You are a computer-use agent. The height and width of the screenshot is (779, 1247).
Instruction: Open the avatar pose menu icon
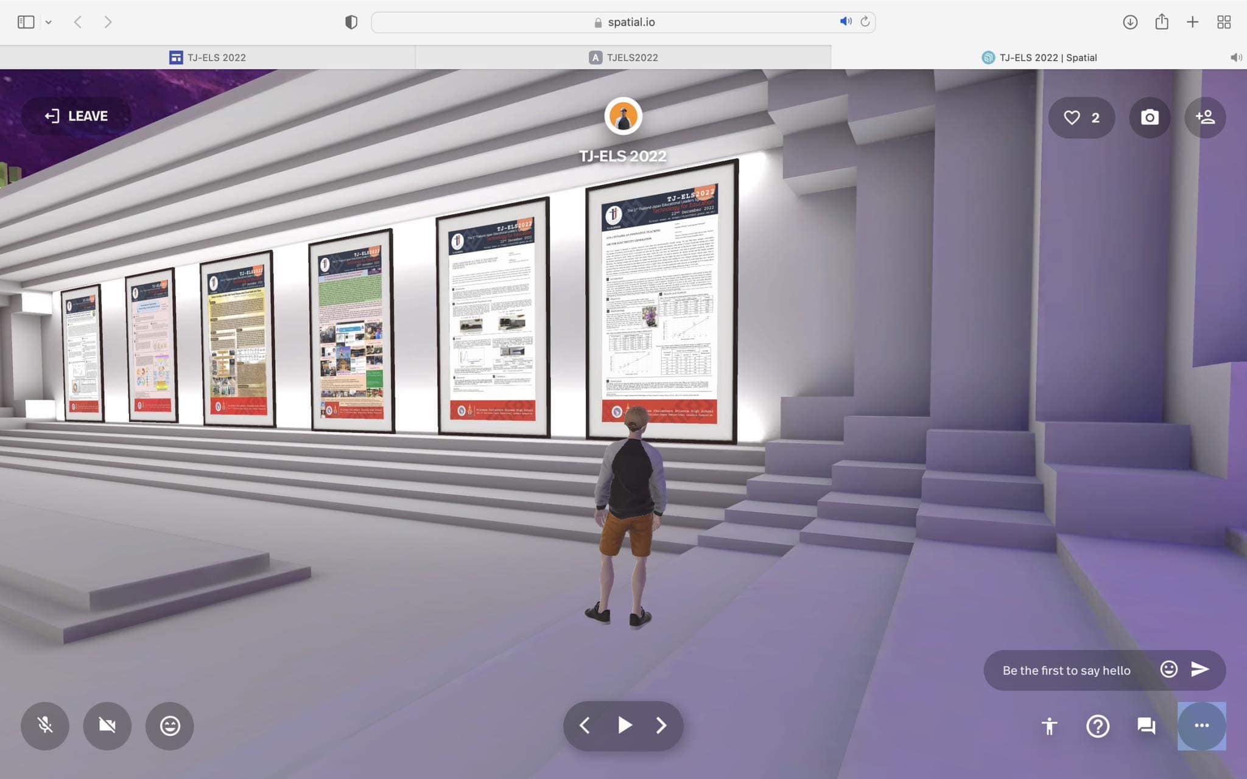pos(1049,726)
